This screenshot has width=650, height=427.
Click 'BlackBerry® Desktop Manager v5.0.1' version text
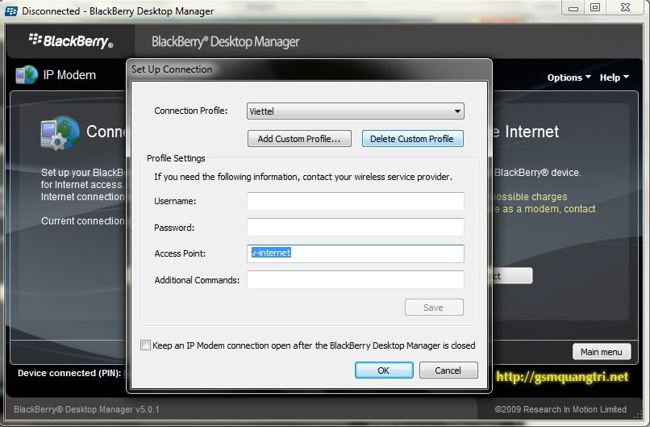pyautogui.click(x=86, y=409)
